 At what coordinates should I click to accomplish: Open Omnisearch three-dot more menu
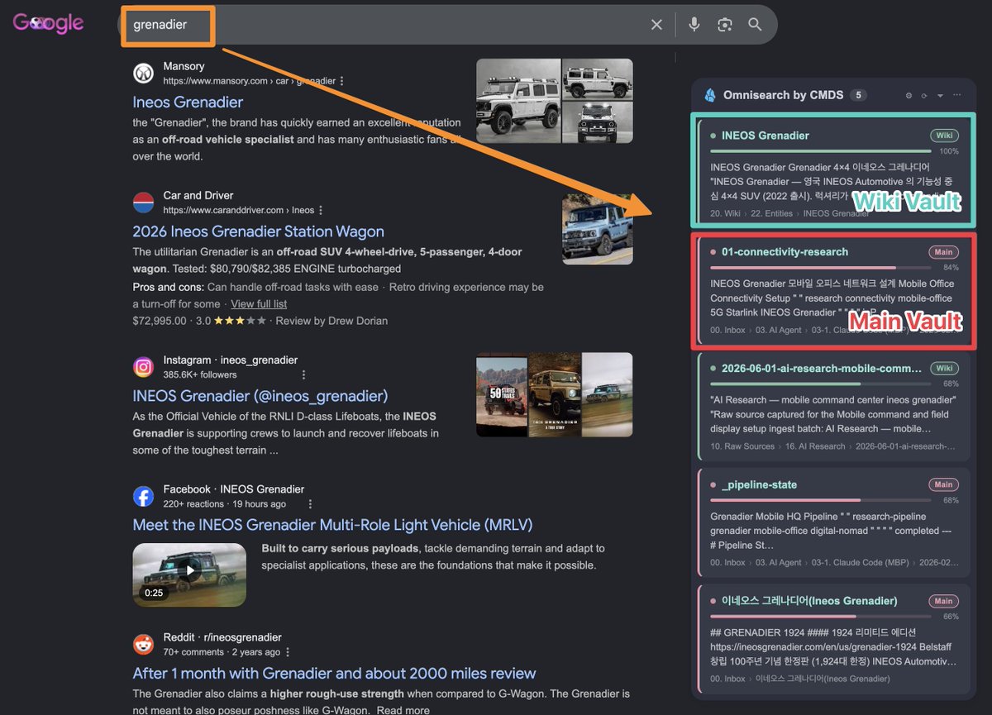tap(957, 95)
